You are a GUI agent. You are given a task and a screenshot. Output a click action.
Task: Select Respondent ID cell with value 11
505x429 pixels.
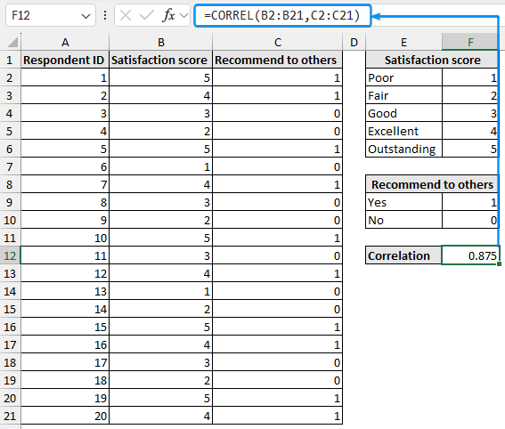coord(65,255)
